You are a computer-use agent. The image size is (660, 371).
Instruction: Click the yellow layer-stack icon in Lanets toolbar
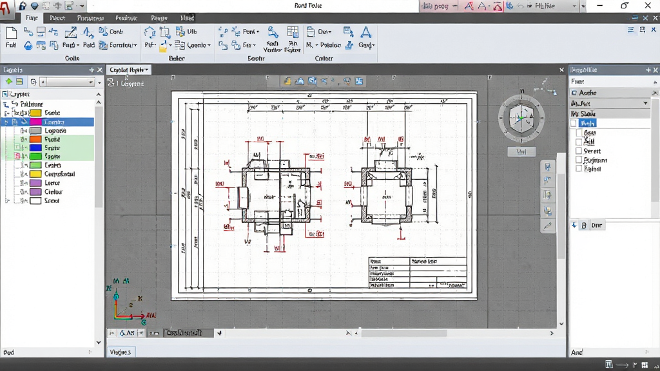click(19, 82)
